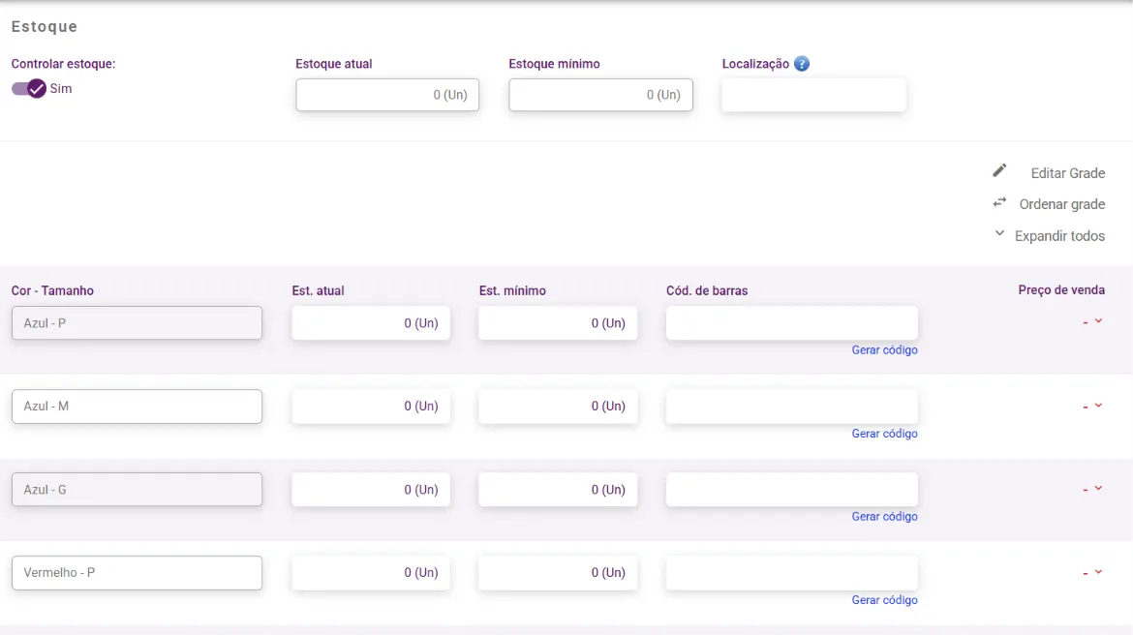Click Est. mínimo field for Azul - M
The height and width of the screenshot is (635, 1133).
(558, 406)
